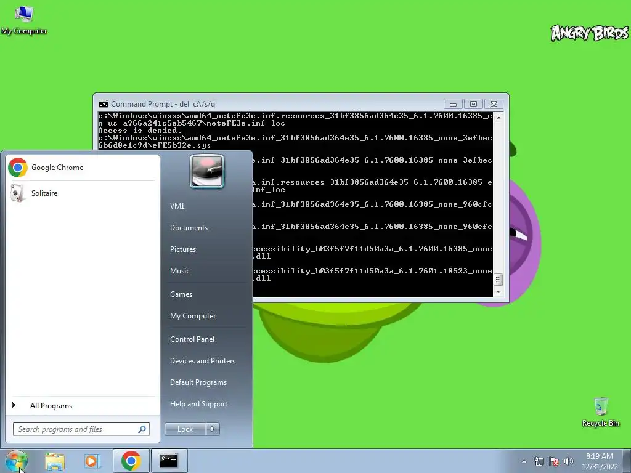Open Games from the Start menu
The width and height of the screenshot is (631, 473).
(181, 294)
